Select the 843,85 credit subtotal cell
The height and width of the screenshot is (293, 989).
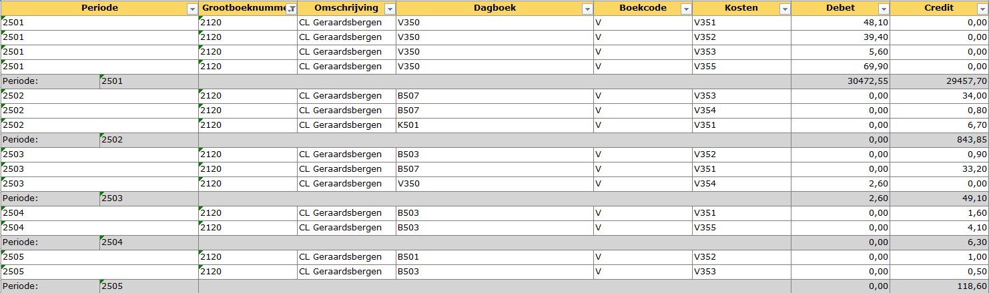pos(939,140)
